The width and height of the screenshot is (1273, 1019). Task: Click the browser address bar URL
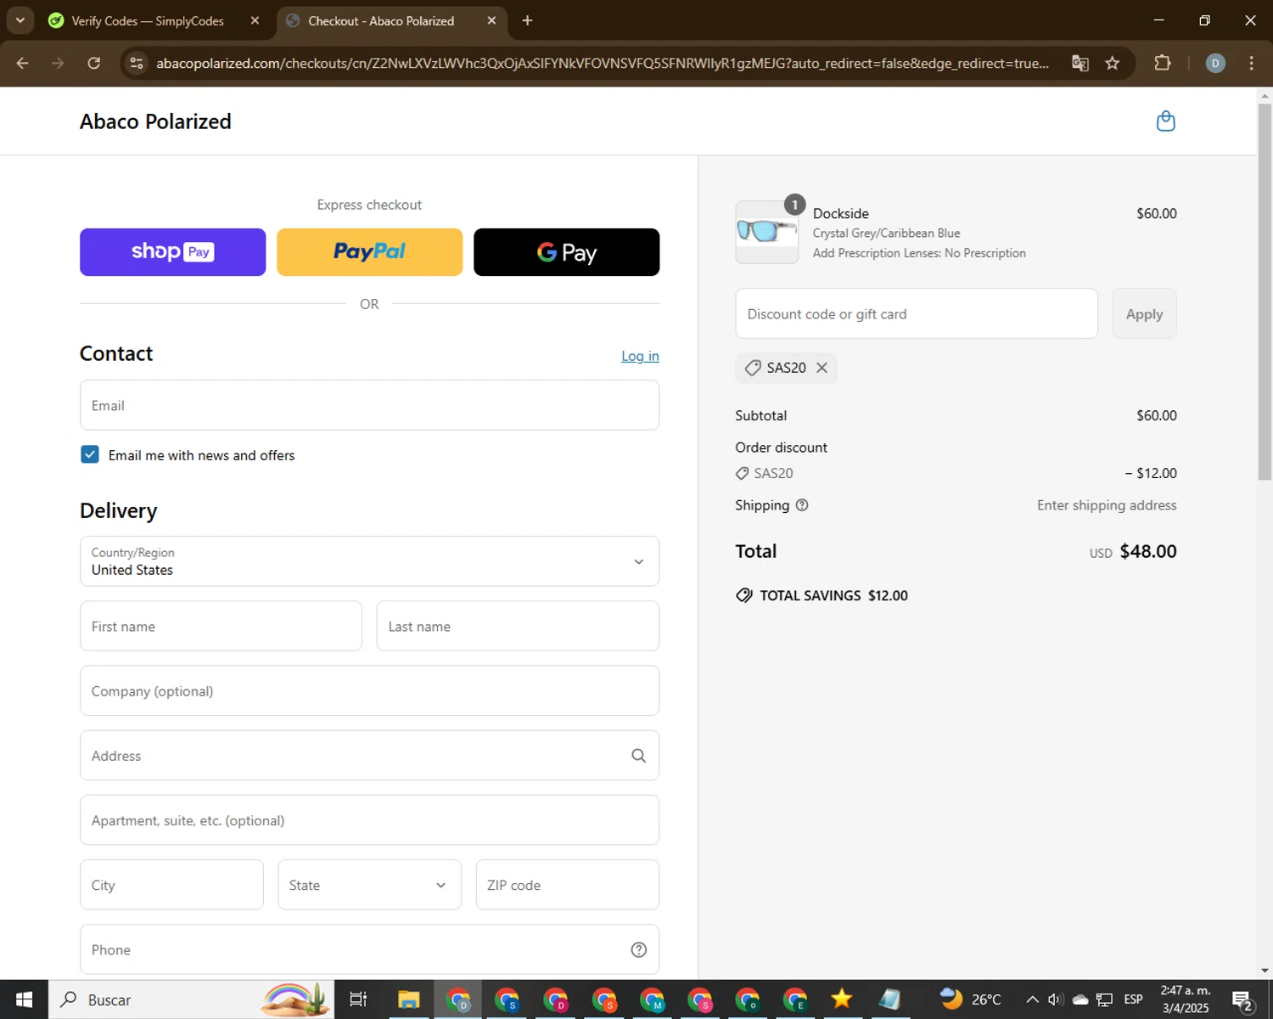click(602, 63)
